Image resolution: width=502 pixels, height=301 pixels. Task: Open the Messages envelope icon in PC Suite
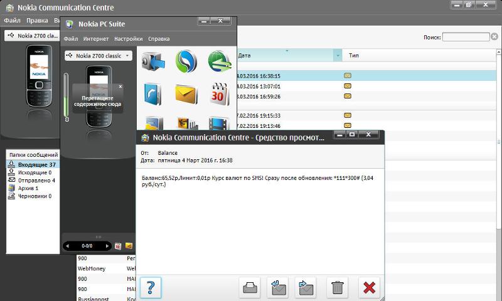(x=186, y=94)
